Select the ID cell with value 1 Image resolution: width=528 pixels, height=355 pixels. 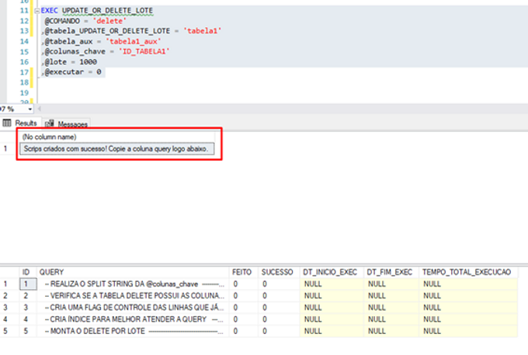pyautogui.click(x=28, y=284)
